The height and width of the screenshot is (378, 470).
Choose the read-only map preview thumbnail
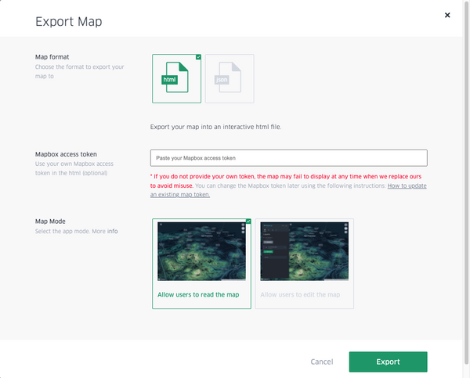(201, 253)
